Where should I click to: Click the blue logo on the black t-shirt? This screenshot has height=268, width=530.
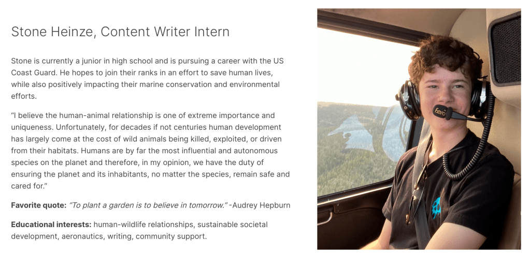pos(437,206)
